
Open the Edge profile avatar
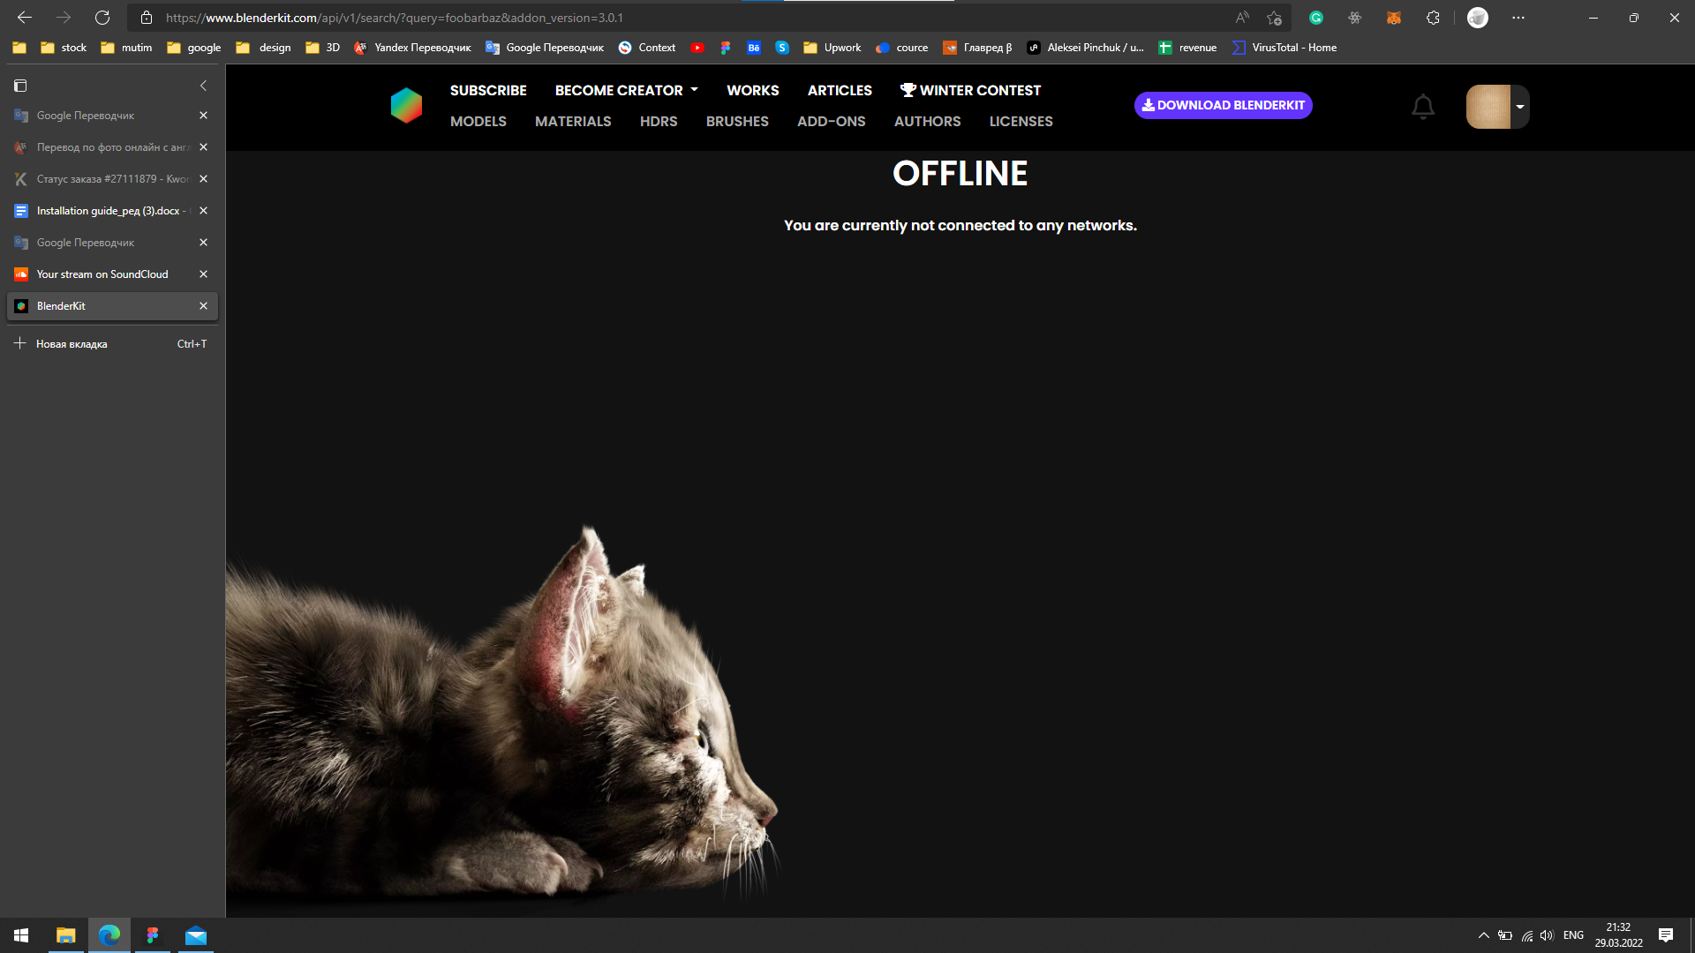click(x=1477, y=18)
